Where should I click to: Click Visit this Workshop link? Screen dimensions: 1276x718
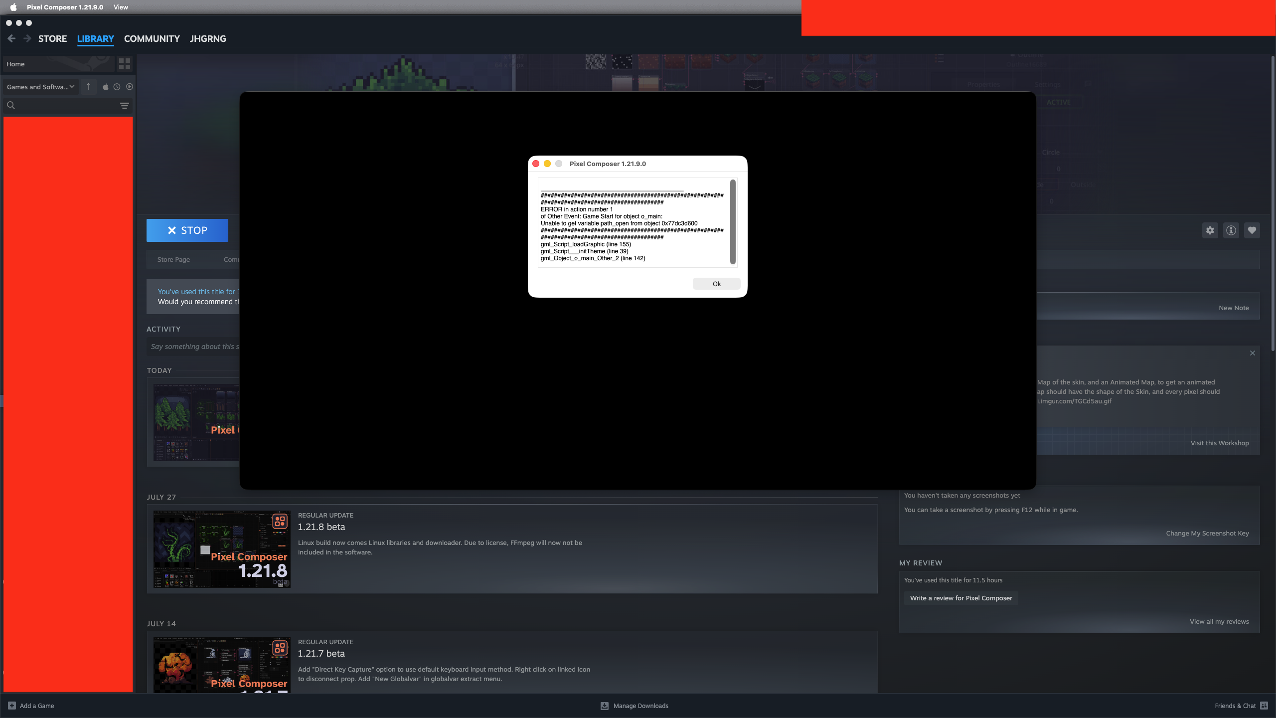coord(1220,443)
